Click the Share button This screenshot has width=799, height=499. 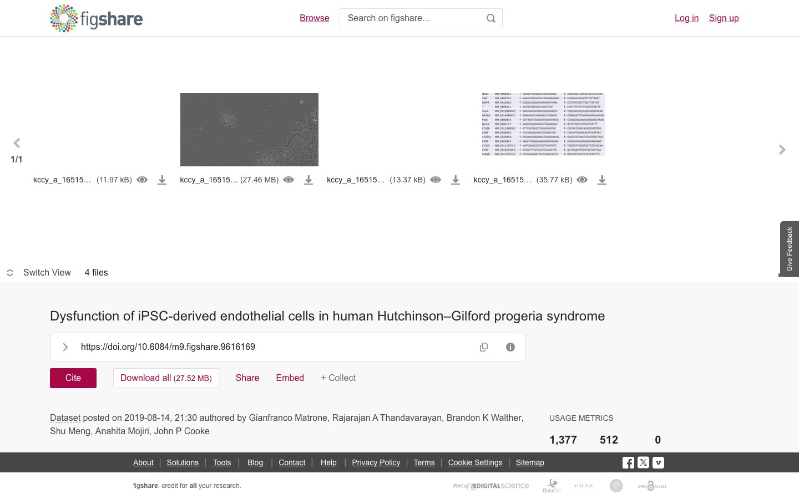pos(247,378)
